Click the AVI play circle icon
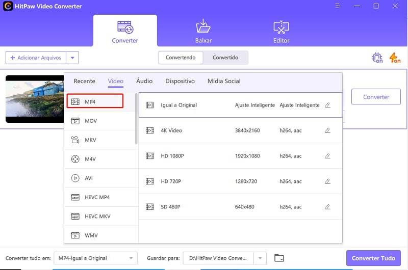Image resolution: width=408 pixels, height=270 pixels. 75,178
